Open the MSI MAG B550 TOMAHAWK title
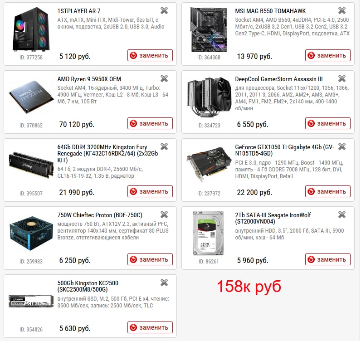Image resolution: width=361 pixels, height=341 pixels. [x=270, y=11]
